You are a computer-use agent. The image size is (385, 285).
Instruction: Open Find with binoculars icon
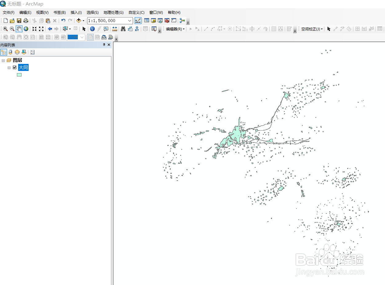(x=123, y=29)
